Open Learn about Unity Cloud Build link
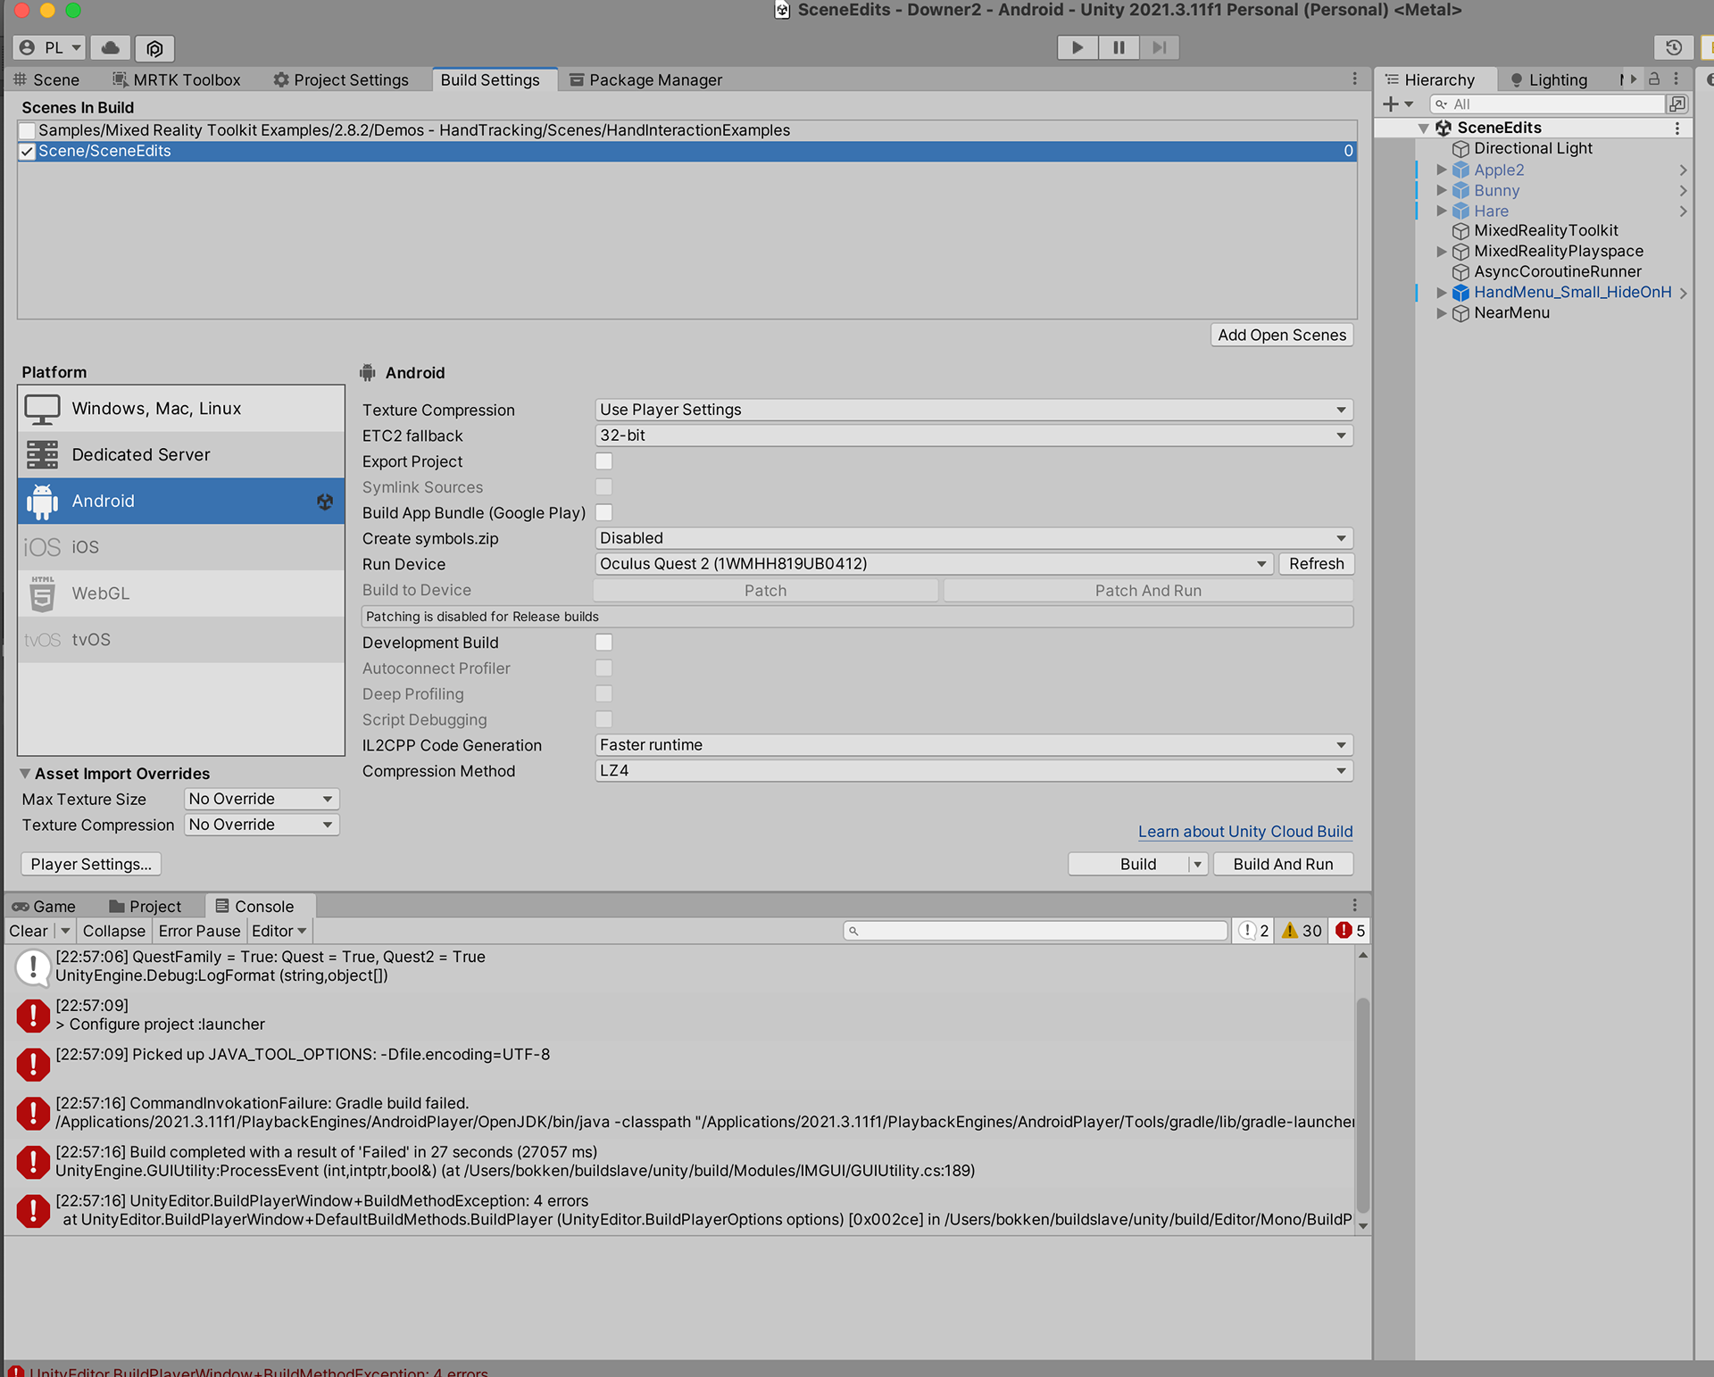This screenshot has height=1377, width=1714. pos(1245,831)
